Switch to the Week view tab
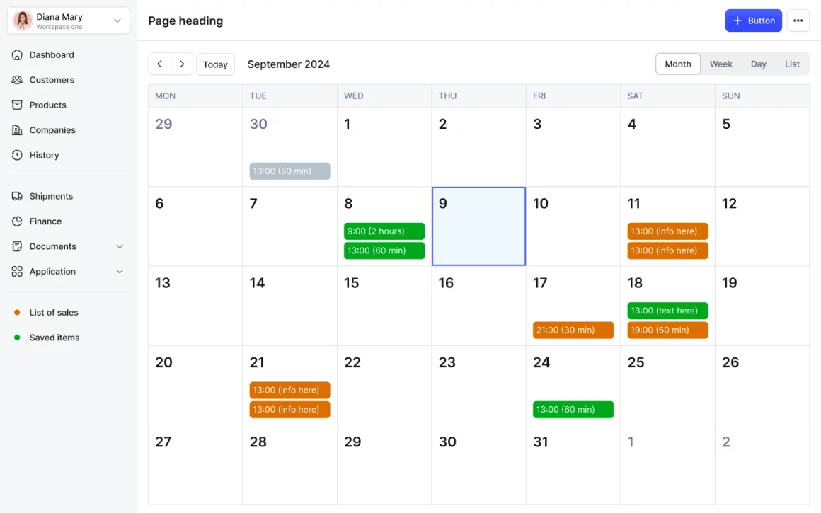Screen dimensions: 821x513 tap(720, 64)
